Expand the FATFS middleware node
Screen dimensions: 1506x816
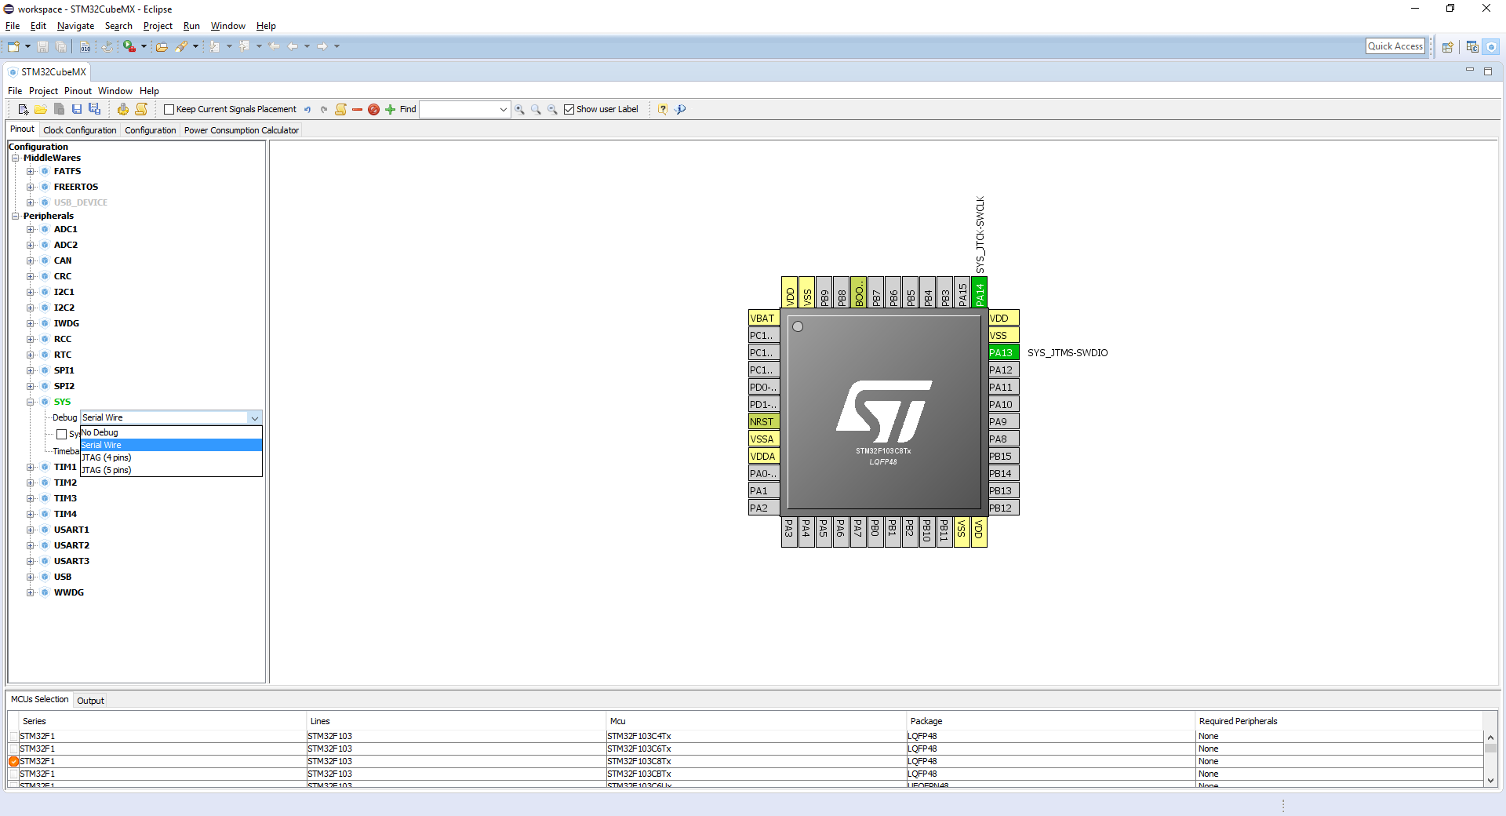point(31,171)
